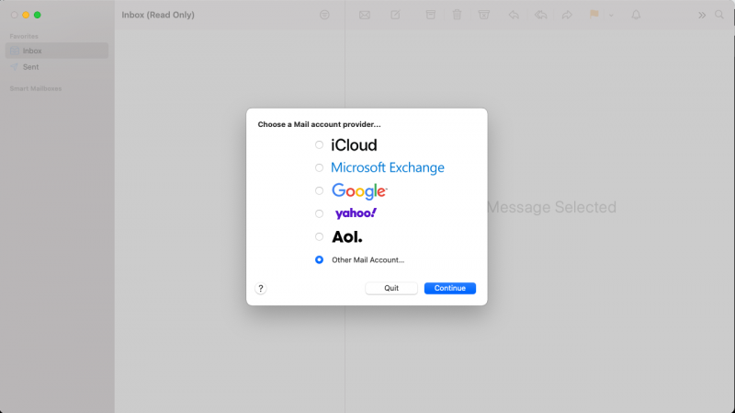The image size is (735, 413).
Task: Click the Inbox (Read Only) title
Action: click(158, 15)
